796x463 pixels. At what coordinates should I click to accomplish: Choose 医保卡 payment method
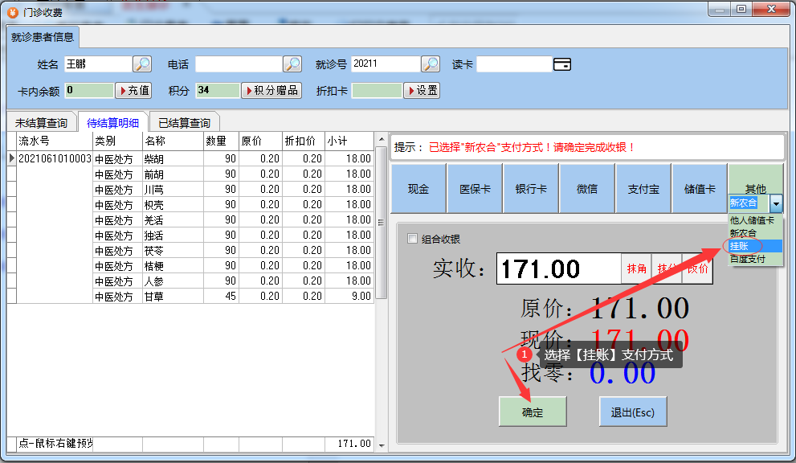pos(475,189)
